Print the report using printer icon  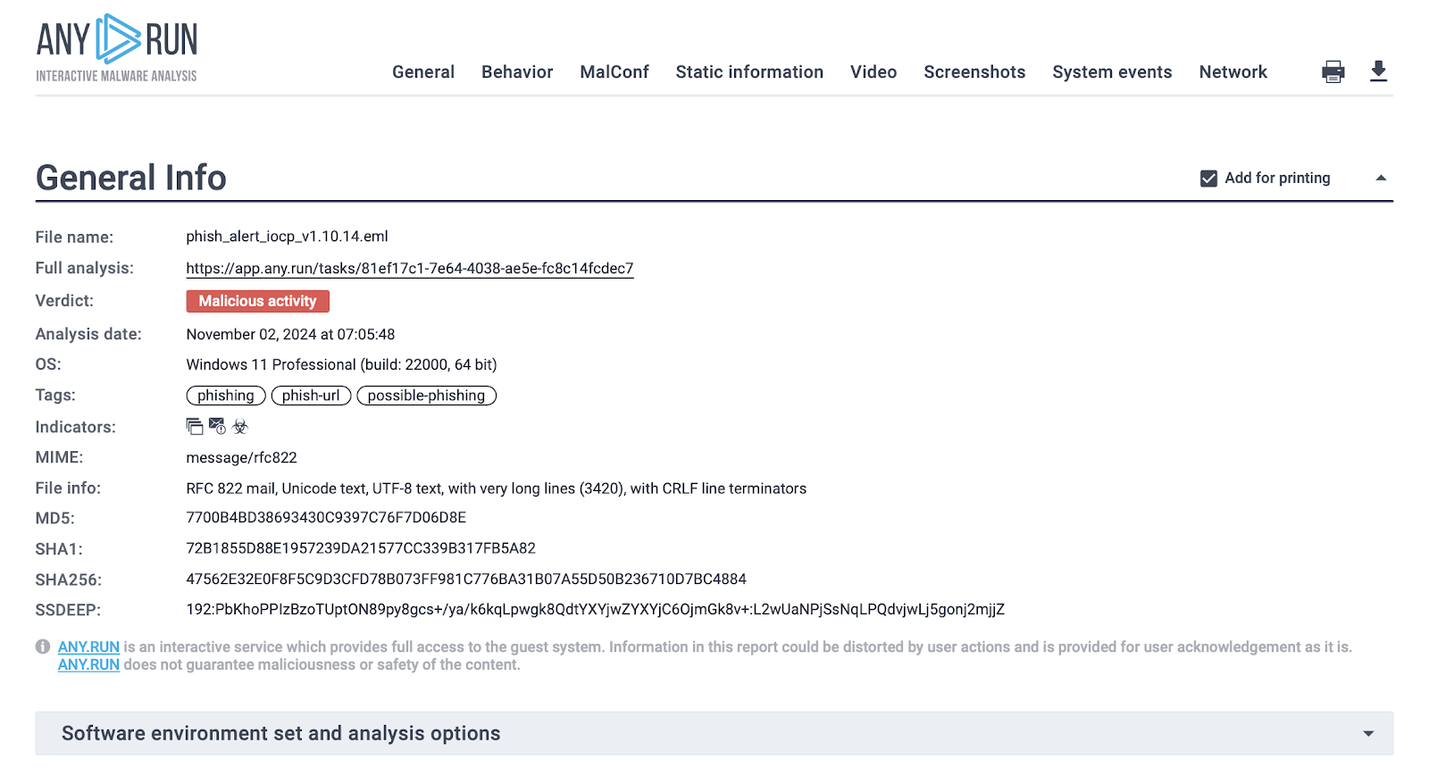[x=1333, y=71]
